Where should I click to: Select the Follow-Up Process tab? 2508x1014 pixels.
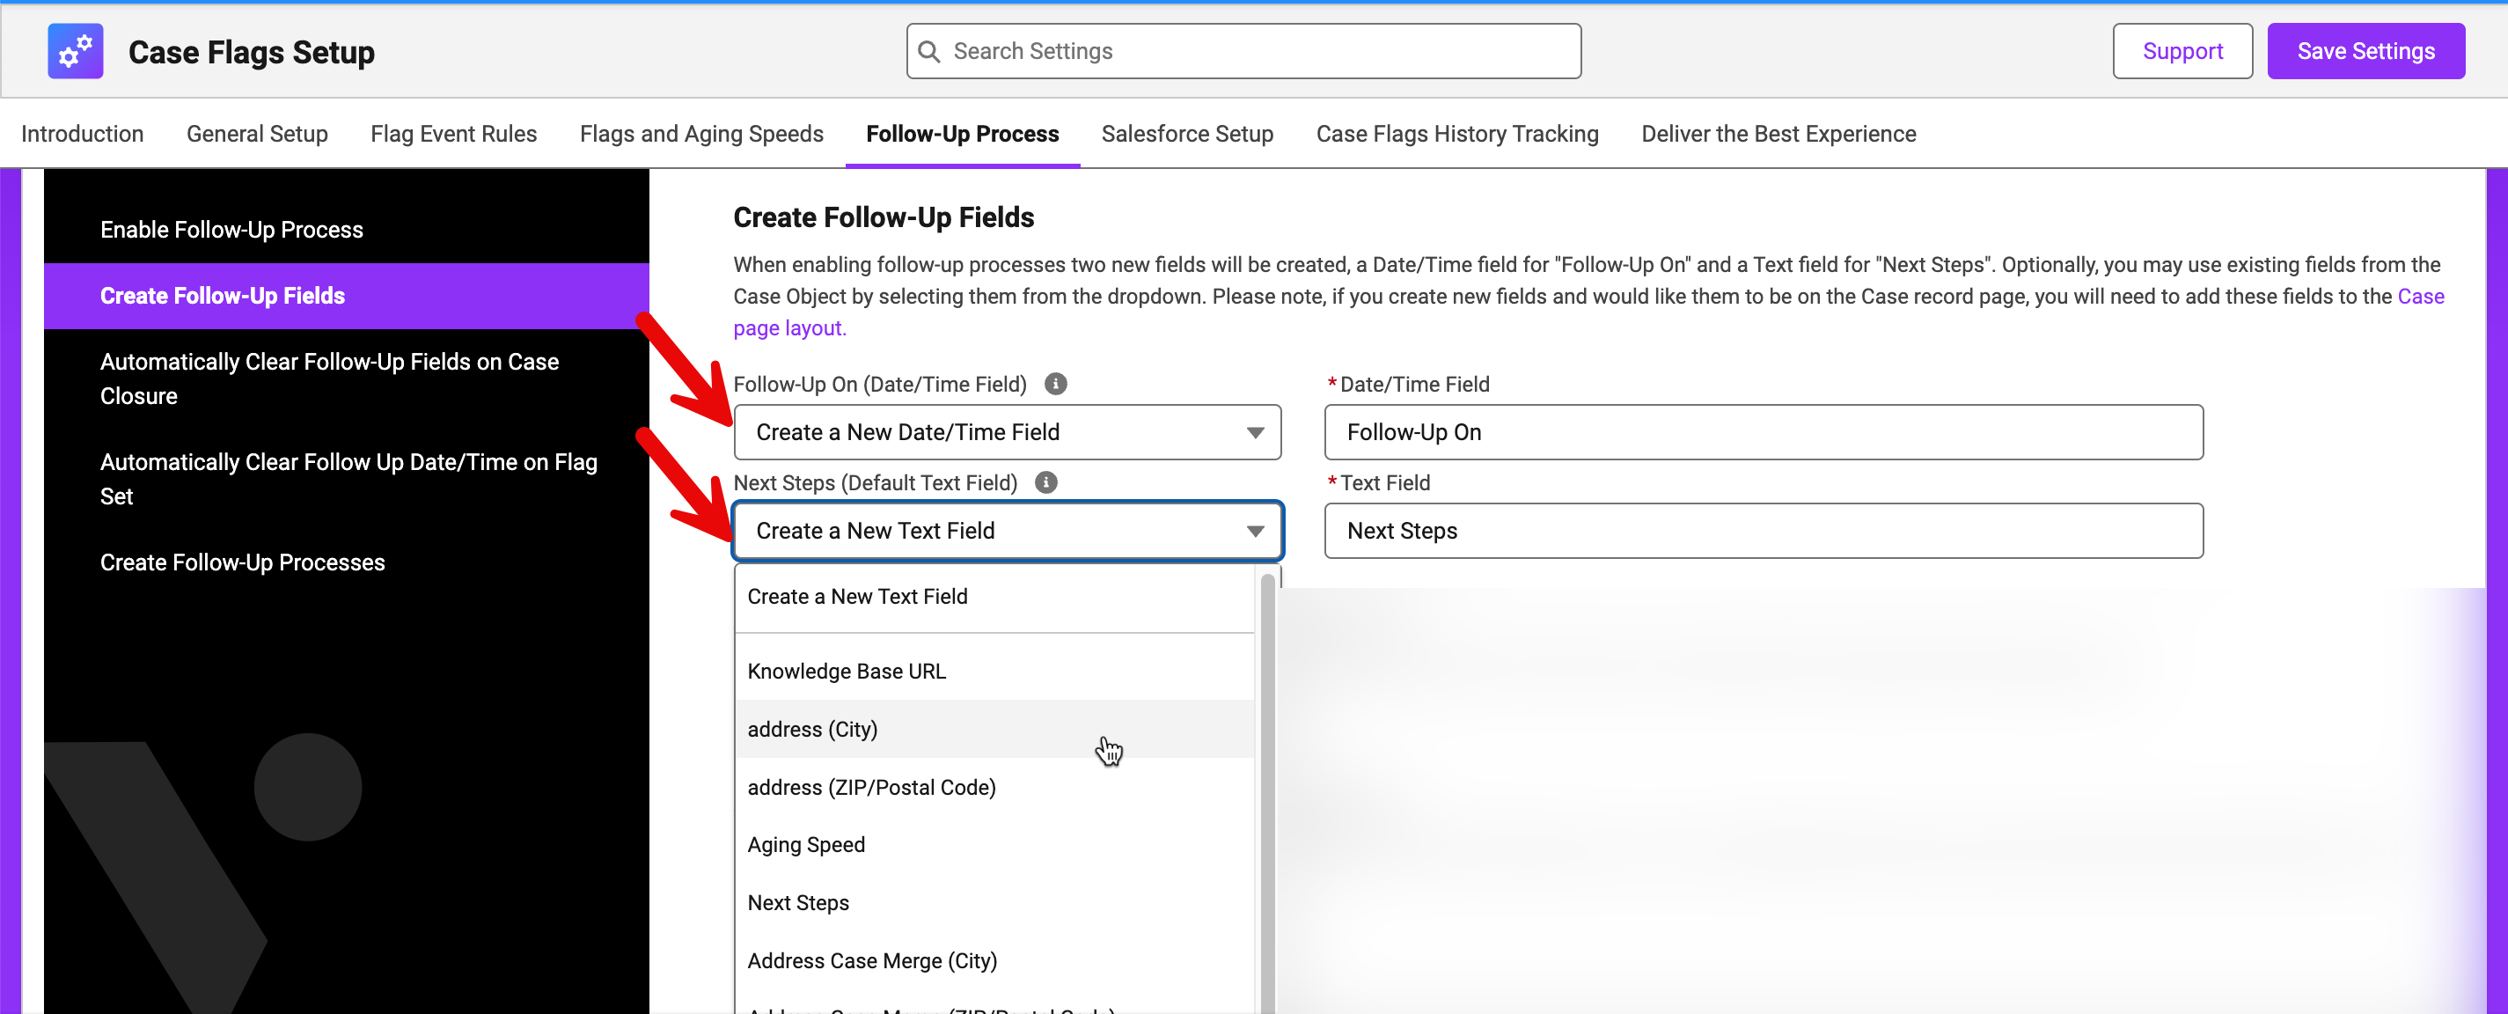click(962, 134)
